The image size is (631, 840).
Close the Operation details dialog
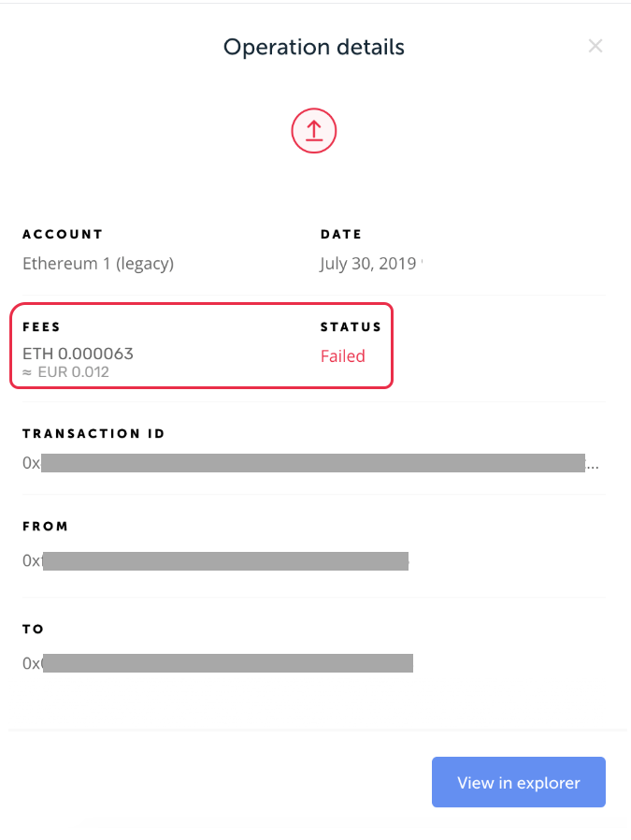click(595, 46)
